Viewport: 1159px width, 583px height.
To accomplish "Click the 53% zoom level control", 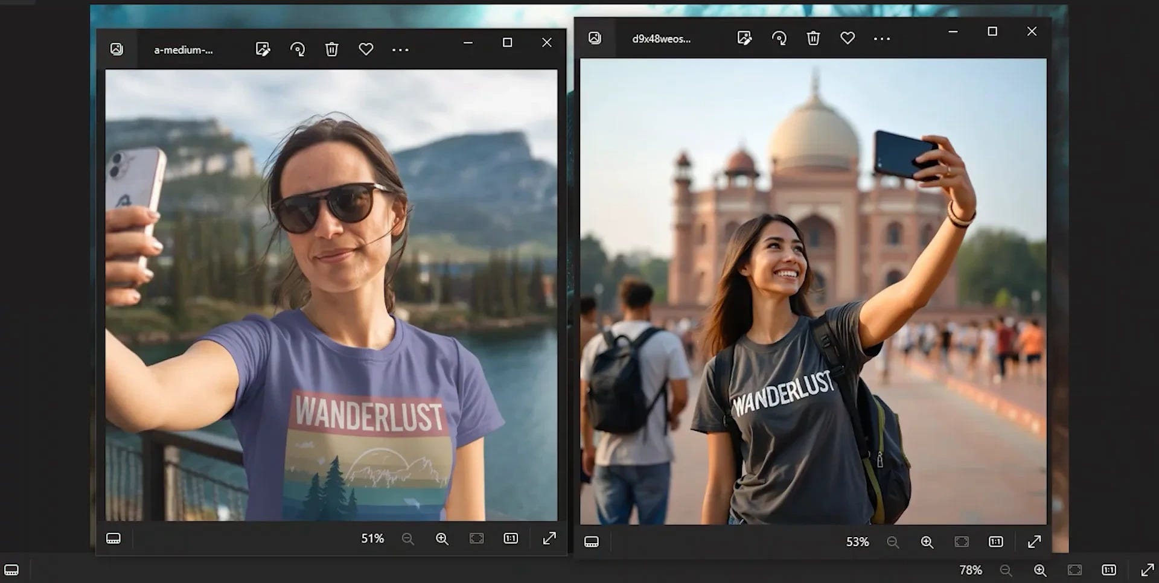I will 857,542.
